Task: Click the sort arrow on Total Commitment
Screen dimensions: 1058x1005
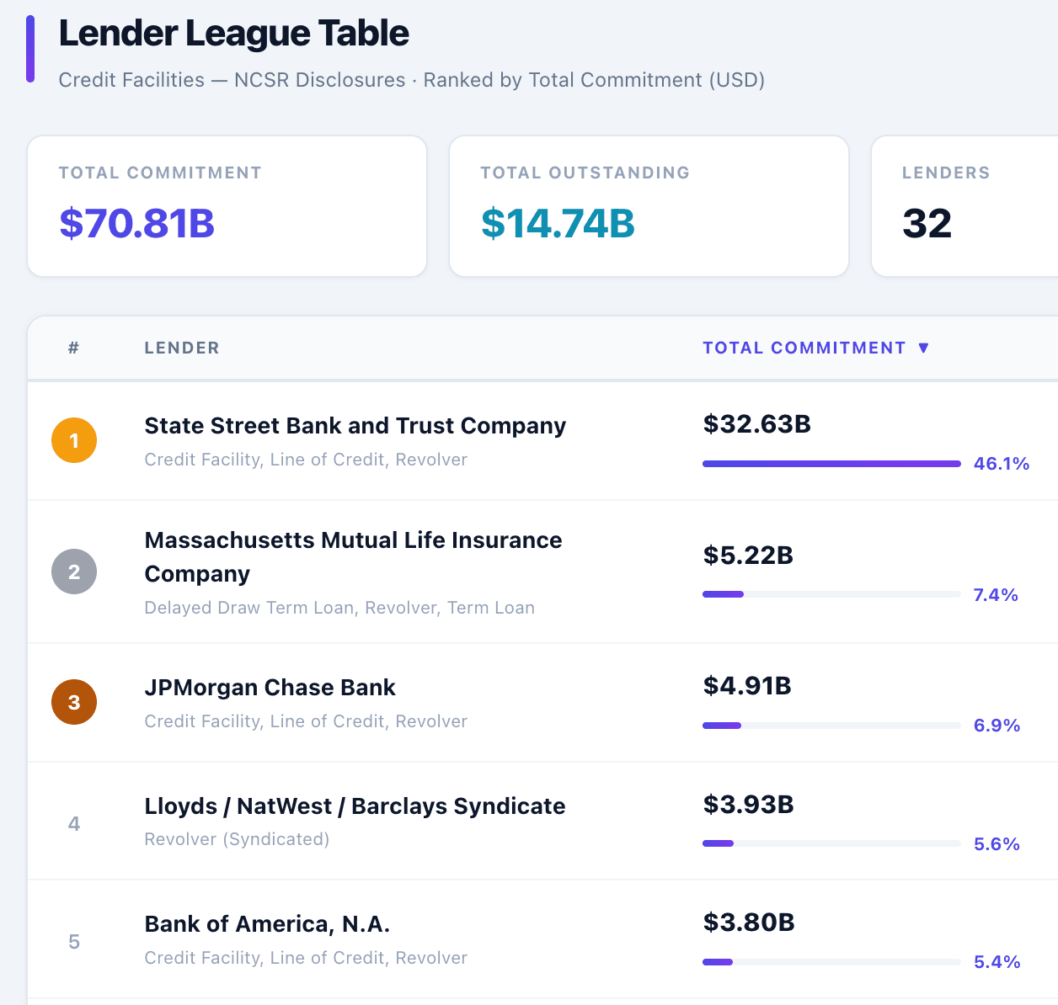Action: (925, 348)
